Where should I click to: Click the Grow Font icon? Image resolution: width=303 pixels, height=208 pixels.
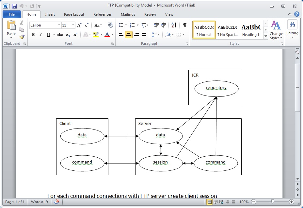[79, 25]
